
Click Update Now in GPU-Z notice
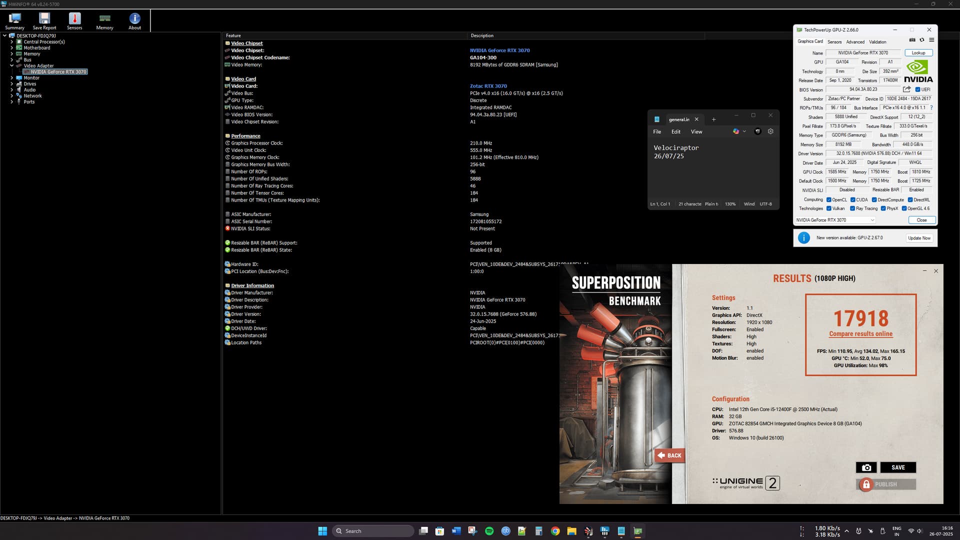pyautogui.click(x=919, y=238)
